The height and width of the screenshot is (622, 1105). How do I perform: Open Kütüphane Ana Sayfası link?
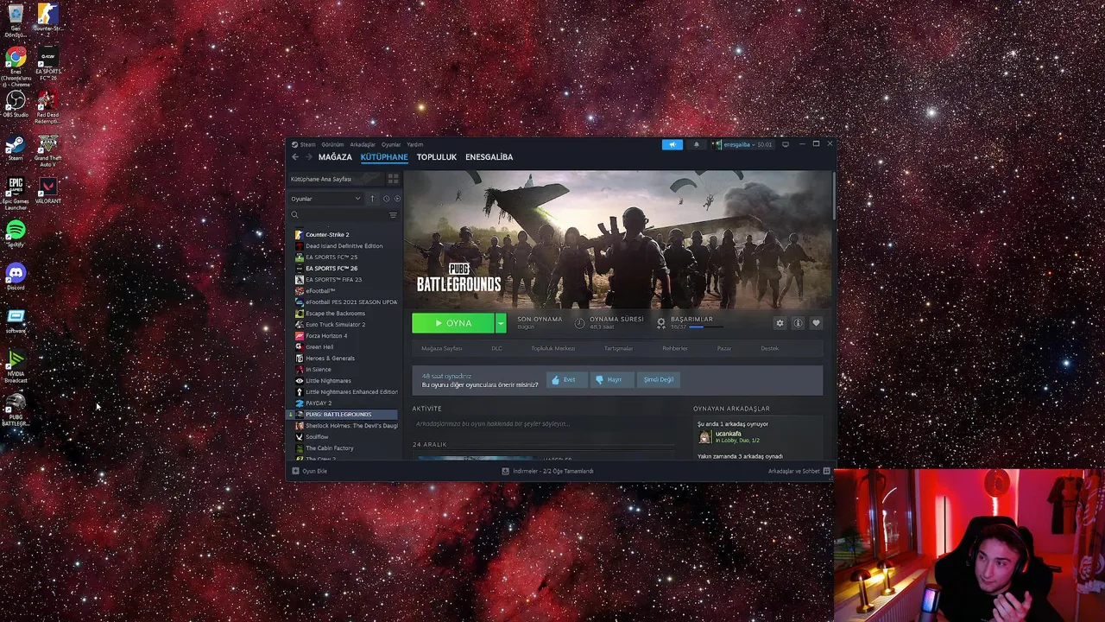(x=321, y=179)
